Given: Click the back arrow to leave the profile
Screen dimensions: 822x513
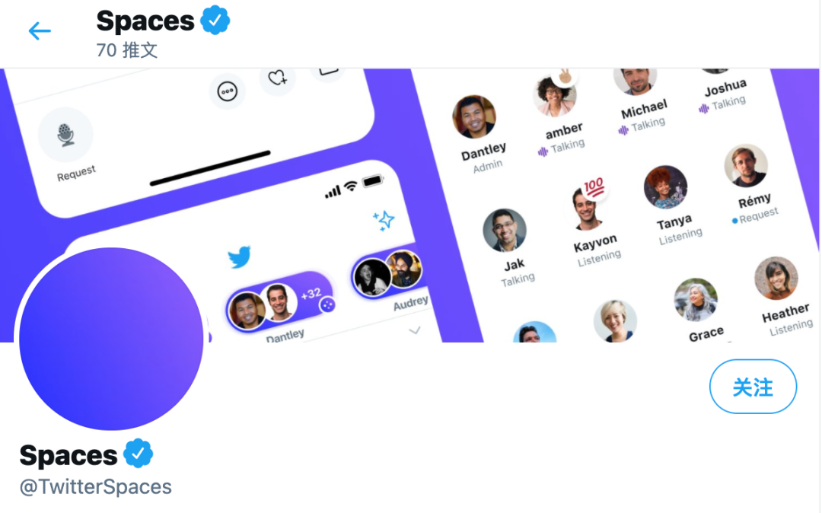Looking at the screenshot, I should point(40,31).
